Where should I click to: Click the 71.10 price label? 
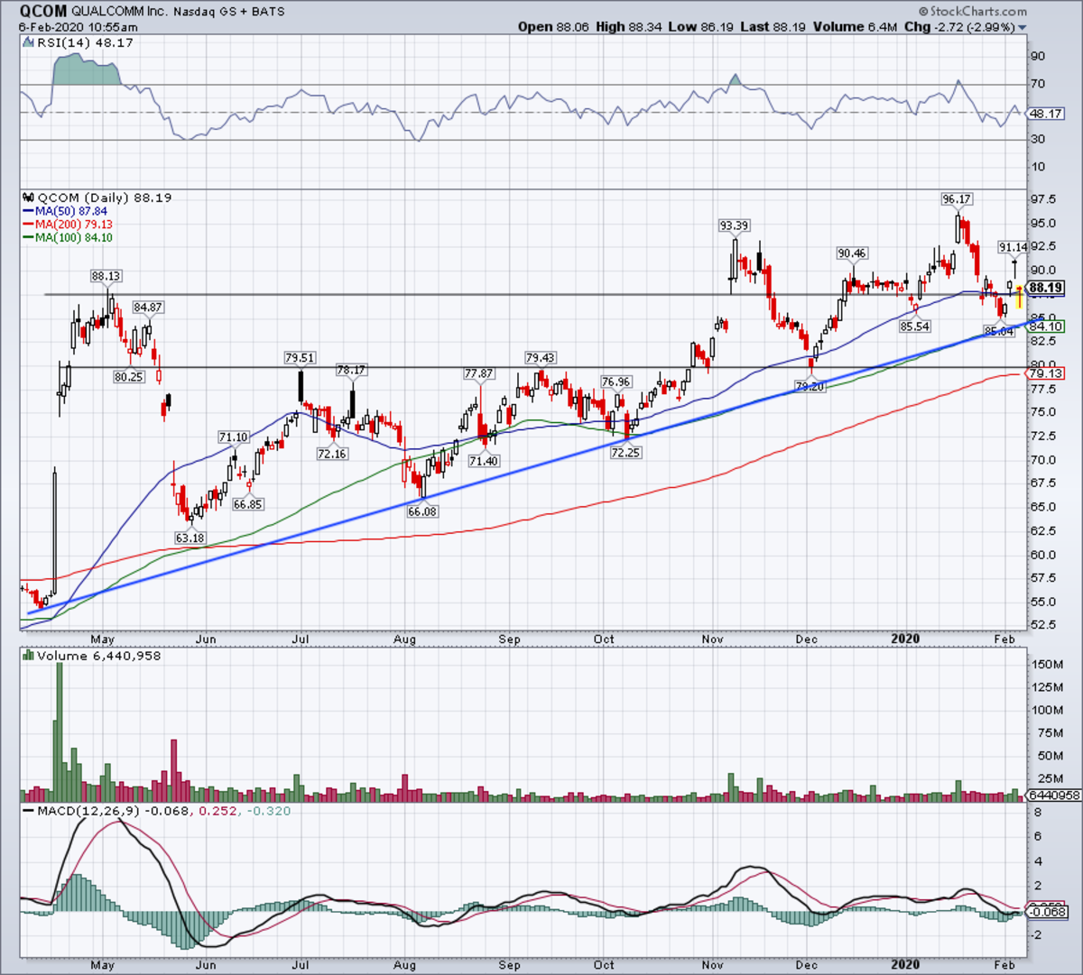pyautogui.click(x=233, y=437)
